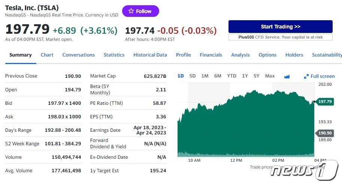The image size is (342, 185).
Task: Open the Options tab
Action: coord(267,55)
